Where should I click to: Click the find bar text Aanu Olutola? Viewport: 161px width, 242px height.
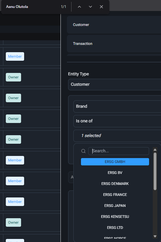coord(17,7)
